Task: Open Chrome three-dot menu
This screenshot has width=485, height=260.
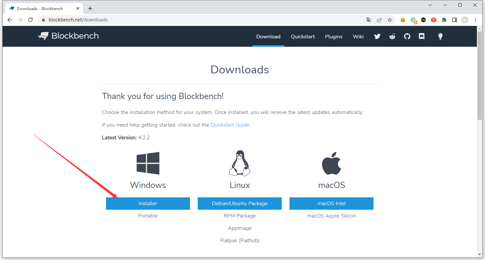Action: pos(475,20)
